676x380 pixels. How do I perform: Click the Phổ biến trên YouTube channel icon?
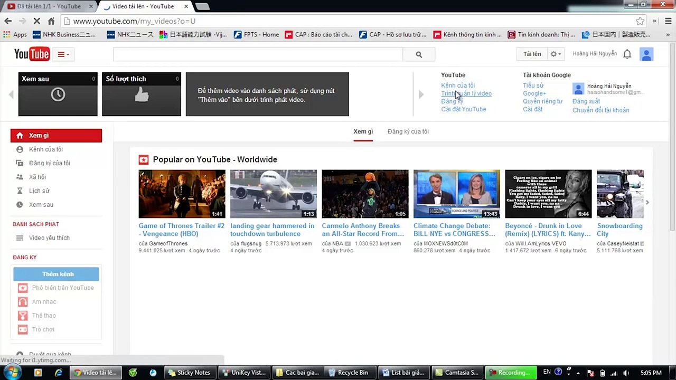(23, 288)
